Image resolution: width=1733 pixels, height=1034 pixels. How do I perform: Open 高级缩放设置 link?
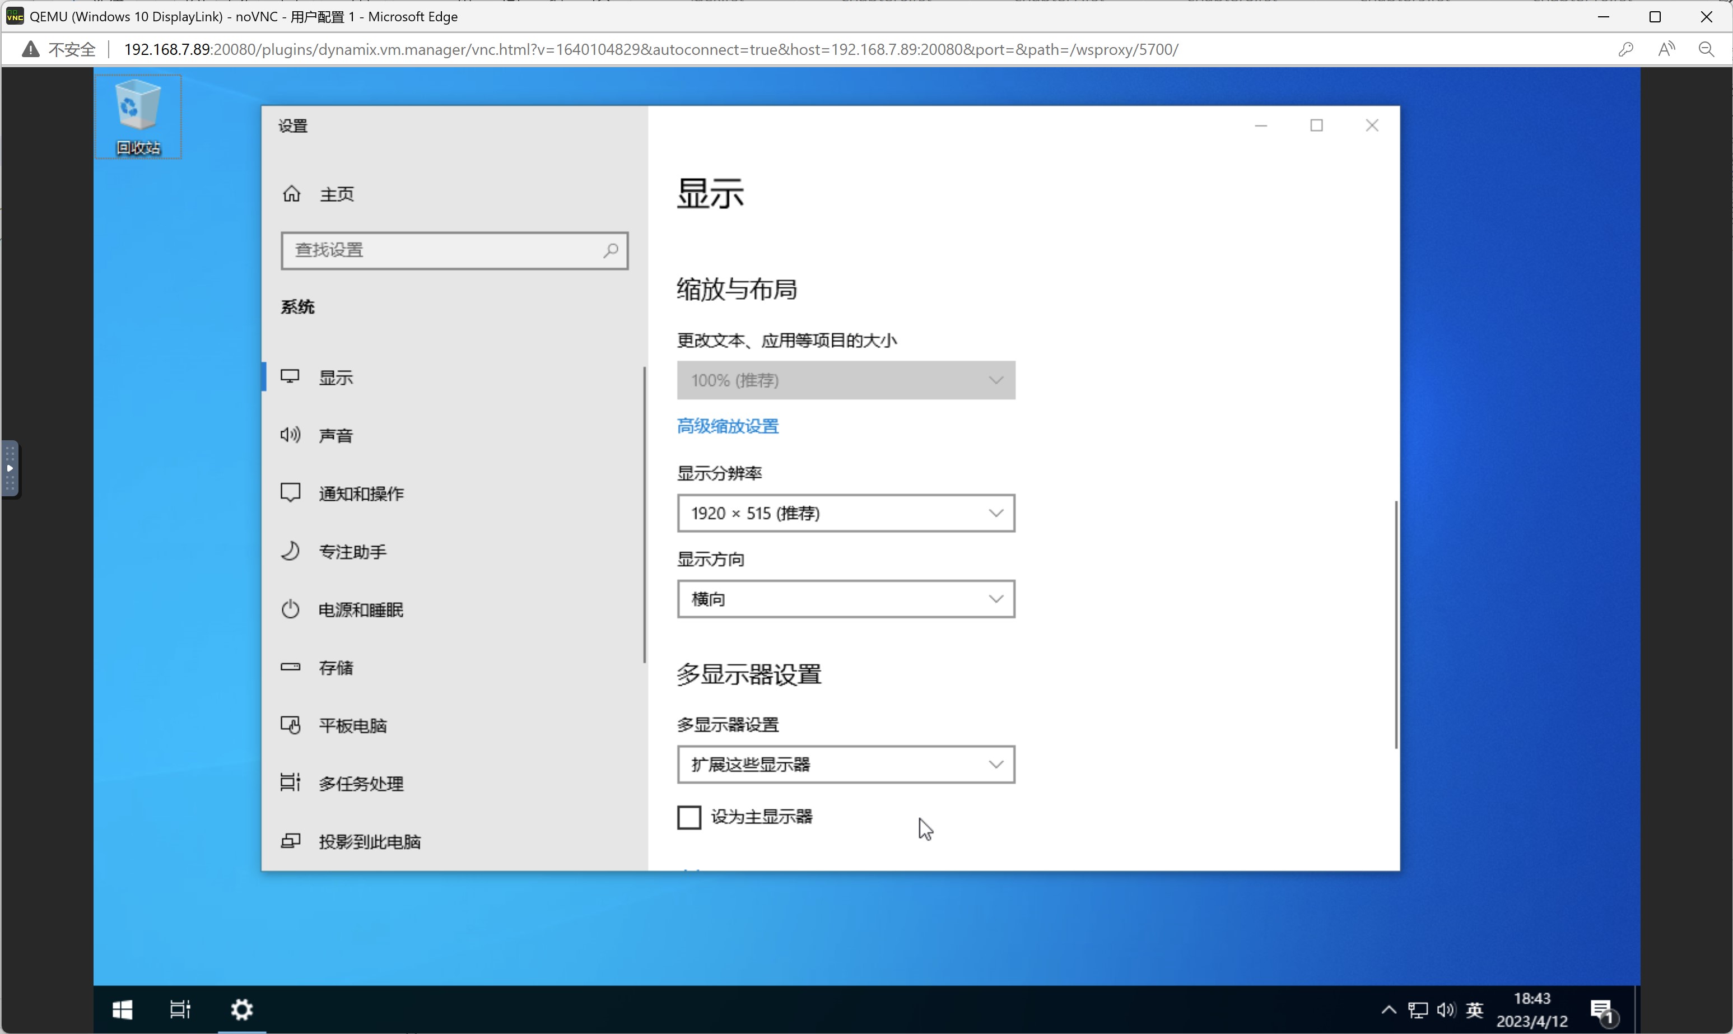(727, 426)
